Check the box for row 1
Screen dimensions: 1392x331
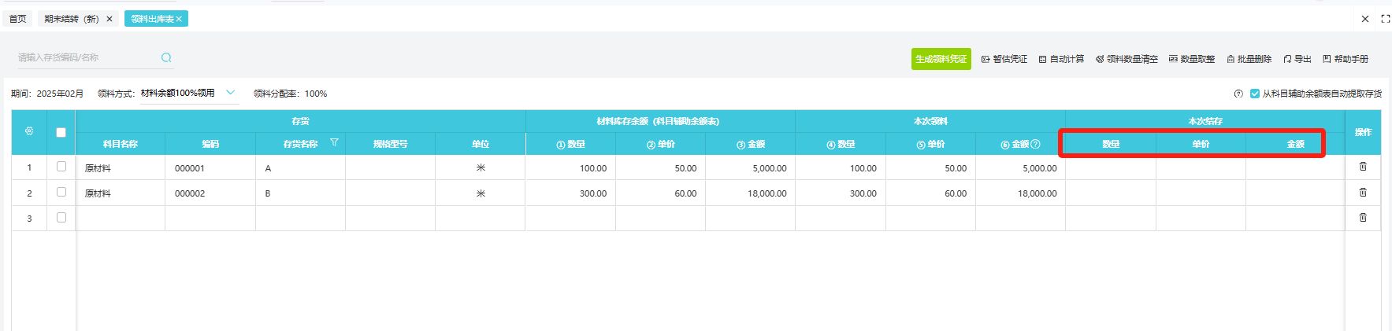61,167
